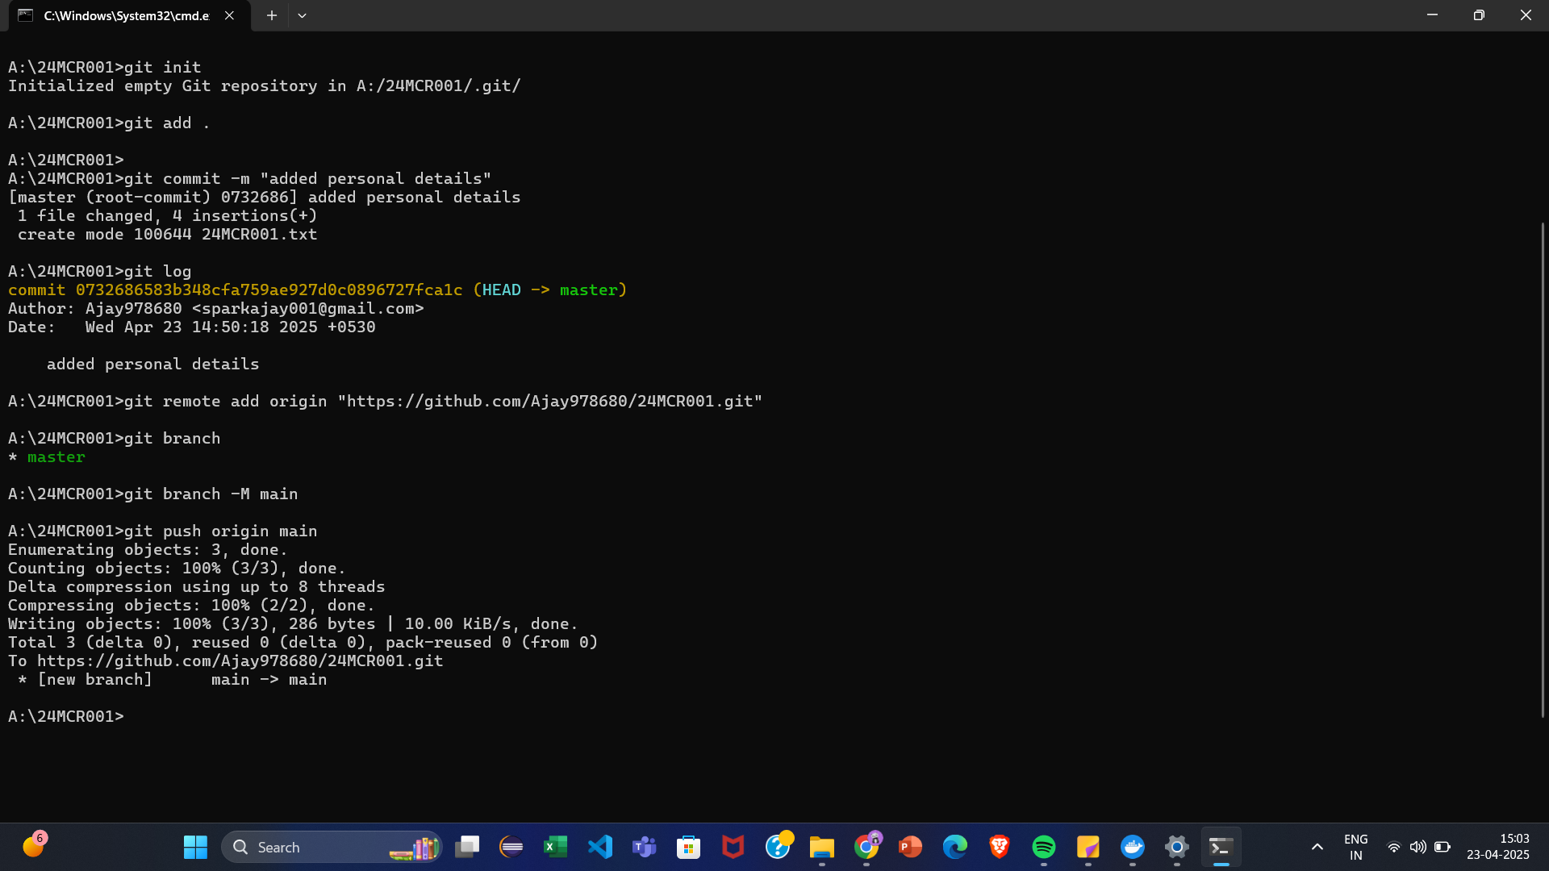Open Settings gear from taskbar
This screenshot has height=871, width=1549.
coord(1177,847)
